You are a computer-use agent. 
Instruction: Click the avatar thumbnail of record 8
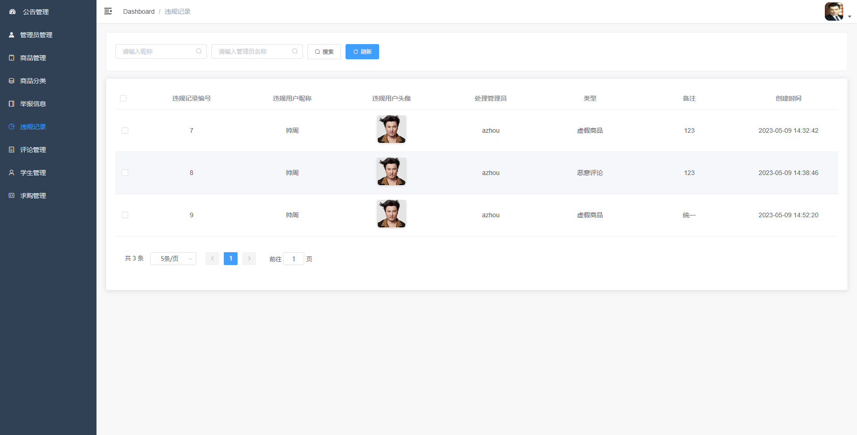pos(392,172)
